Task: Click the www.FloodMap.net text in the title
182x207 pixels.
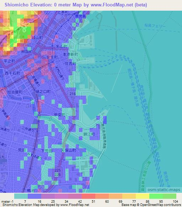Action: pyautogui.click(x=112, y=5)
